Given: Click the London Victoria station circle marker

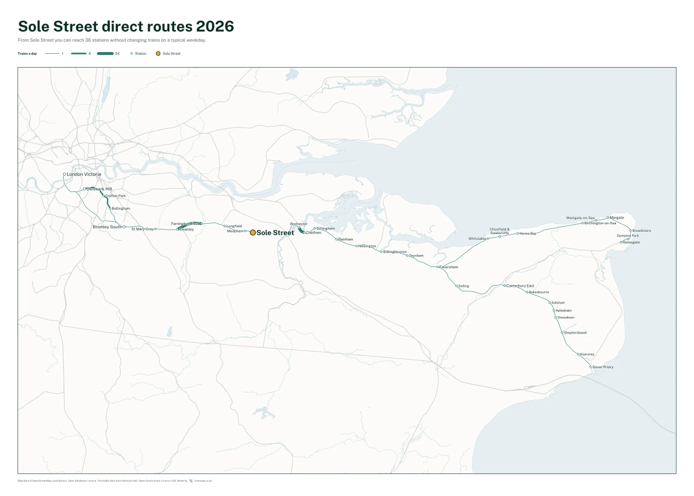Looking at the screenshot, I should pos(64,174).
